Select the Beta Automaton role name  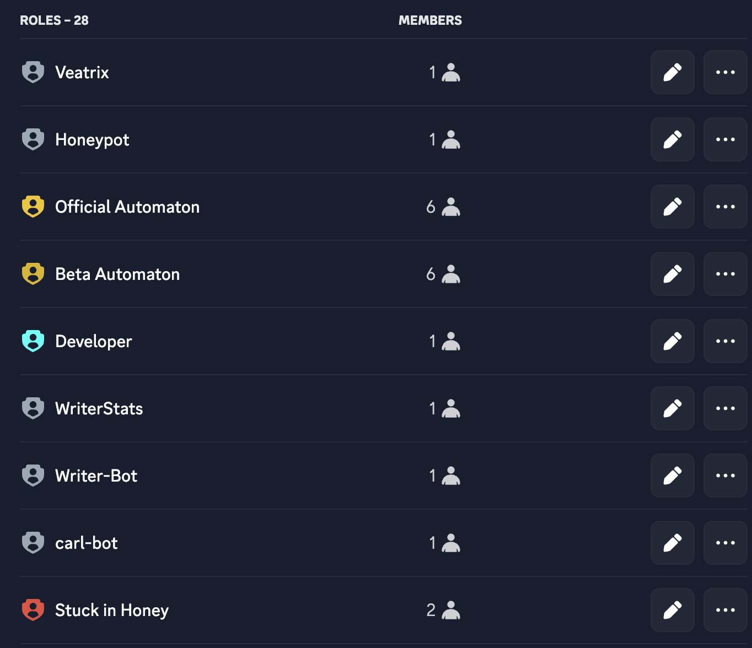[x=117, y=274]
